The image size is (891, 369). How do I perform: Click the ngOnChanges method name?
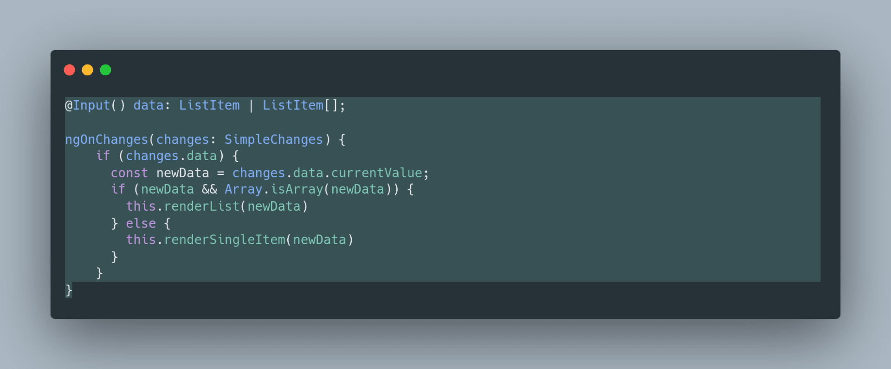click(x=106, y=140)
